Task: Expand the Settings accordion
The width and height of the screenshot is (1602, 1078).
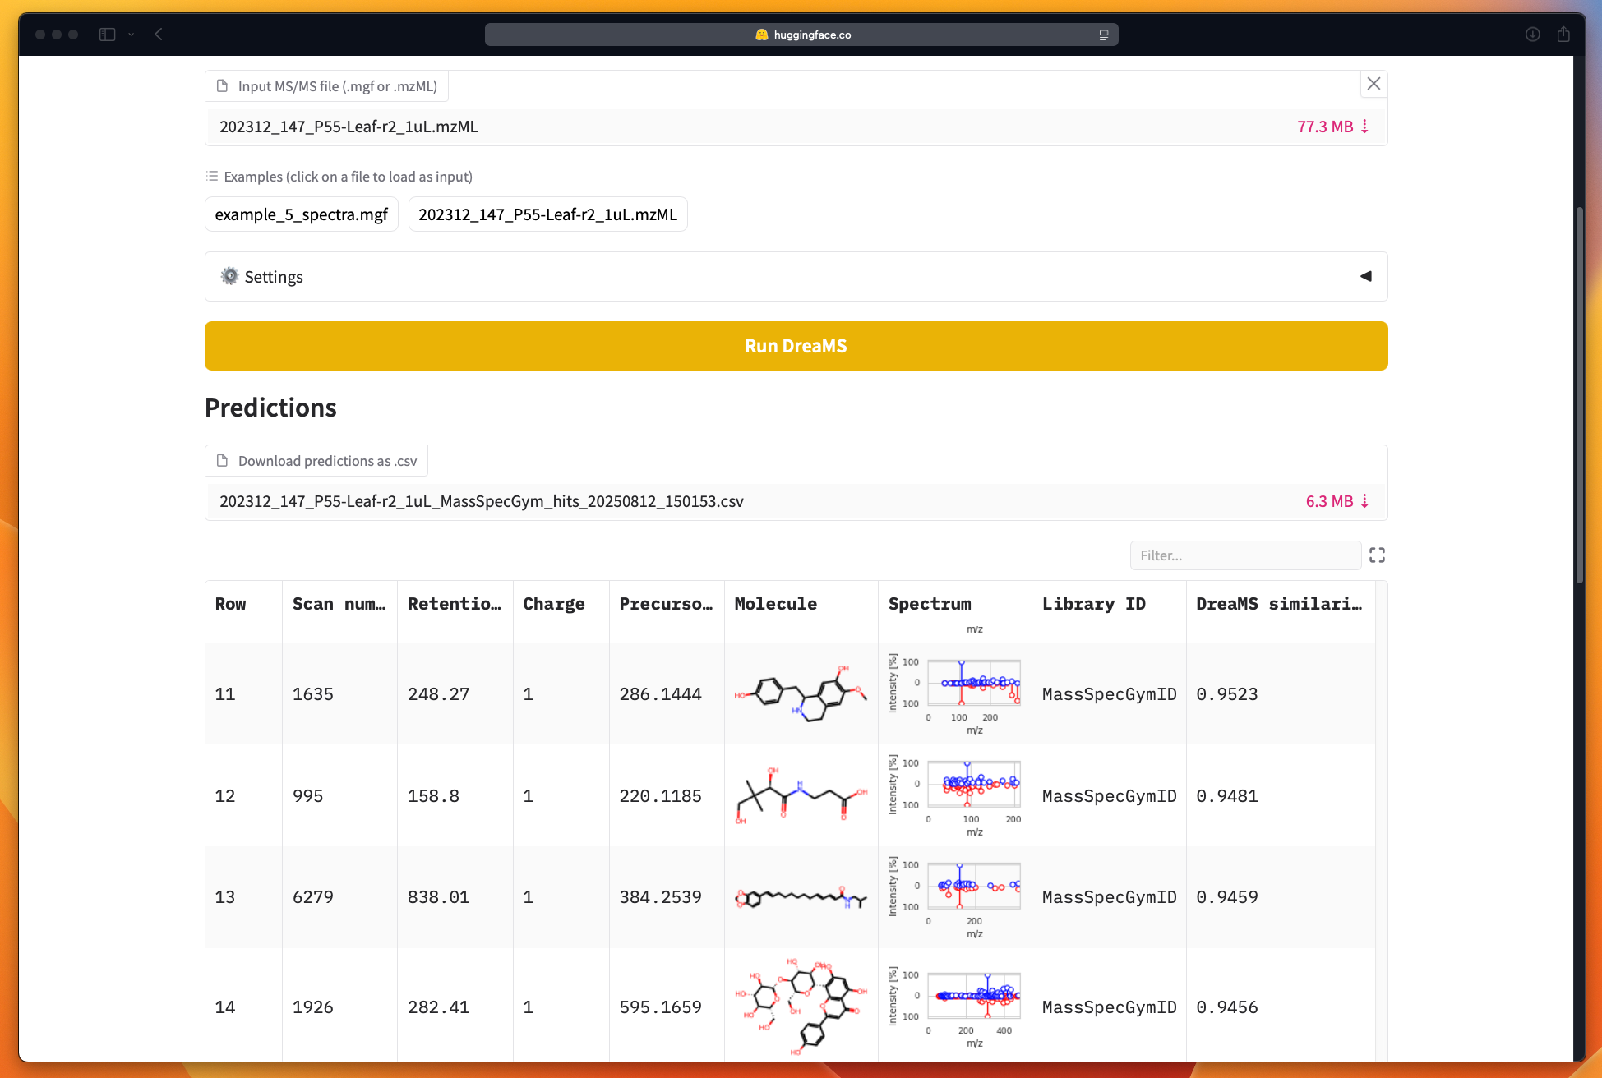Action: pyautogui.click(x=796, y=277)
